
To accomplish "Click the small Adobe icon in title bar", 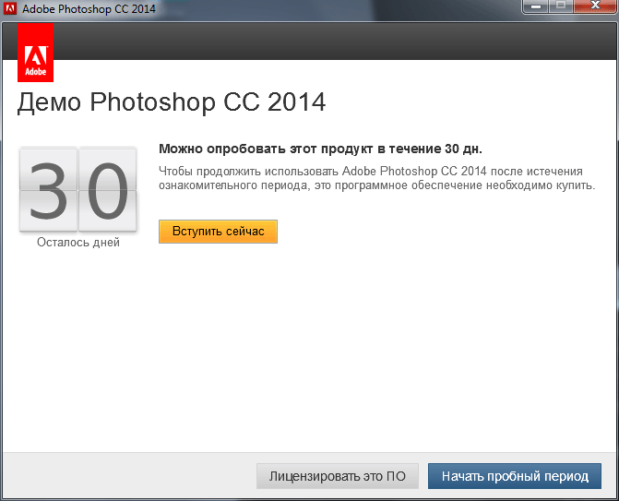I will pyautogui.click(x=10, y=8).
